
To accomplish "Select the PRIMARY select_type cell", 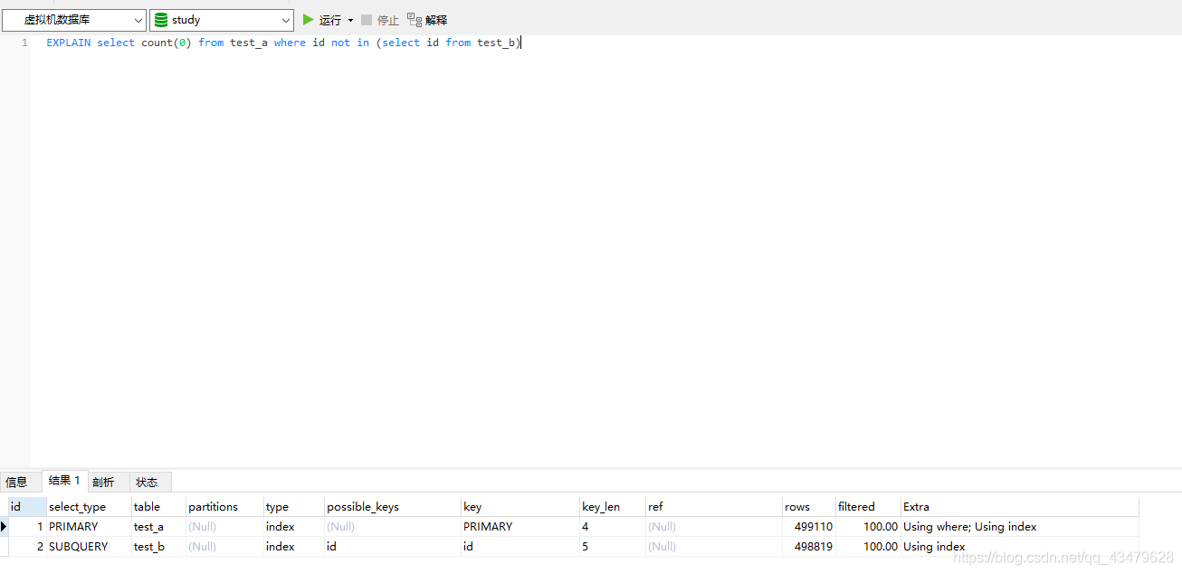I will tap(89, 526).
